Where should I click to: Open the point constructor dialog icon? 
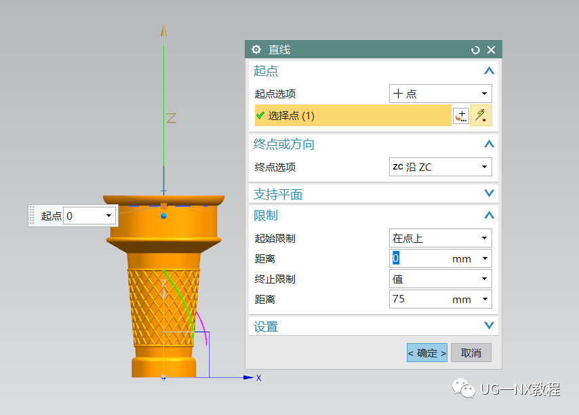(x=461, y=115)
